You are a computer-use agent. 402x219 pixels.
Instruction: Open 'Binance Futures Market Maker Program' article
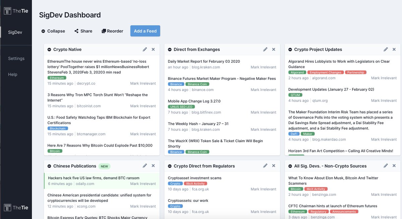coord(222,78)
